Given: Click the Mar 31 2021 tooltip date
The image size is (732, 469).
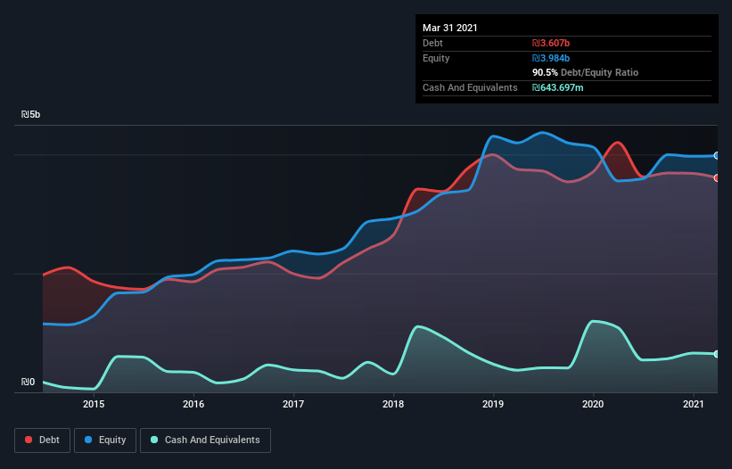Looking at the screenshot, I should tap(450, 28).
